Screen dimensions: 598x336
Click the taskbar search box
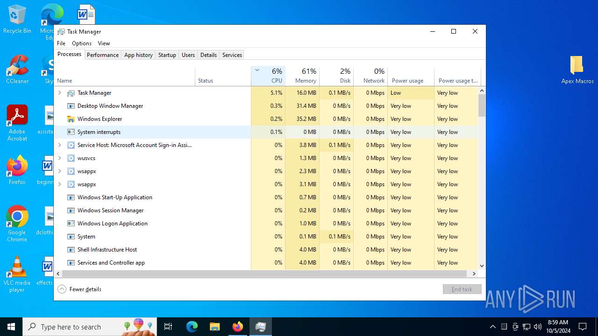pyautogui.click(x=89, y=327)
